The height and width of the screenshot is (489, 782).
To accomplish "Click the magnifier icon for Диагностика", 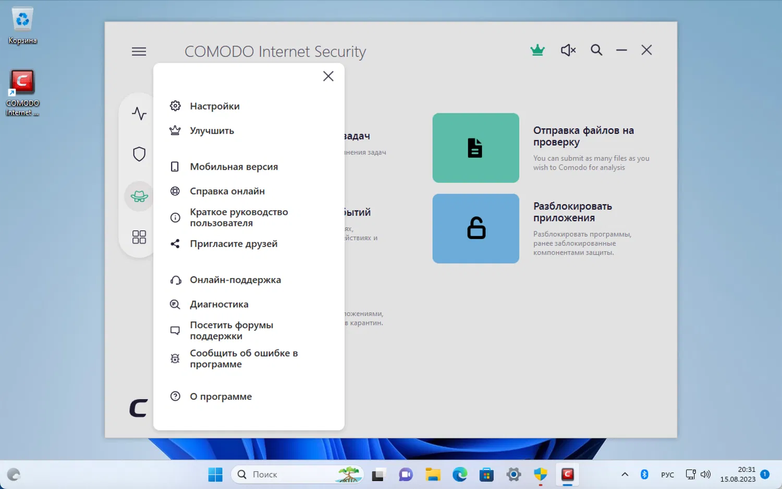I will click(x=175, y=304).
